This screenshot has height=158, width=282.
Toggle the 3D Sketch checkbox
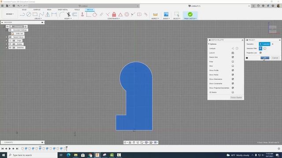point(233,92)
